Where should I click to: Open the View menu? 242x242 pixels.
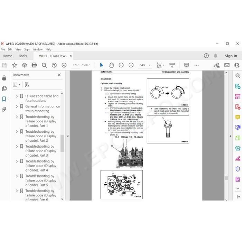coord(18,49)
